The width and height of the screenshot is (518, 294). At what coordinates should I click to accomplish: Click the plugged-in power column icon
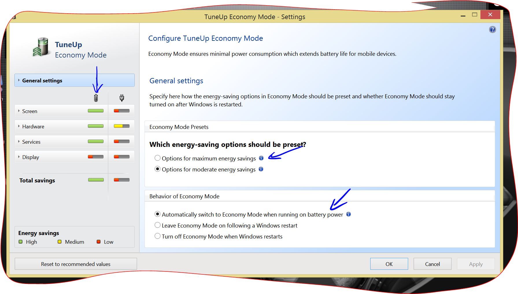click(122, 98)
